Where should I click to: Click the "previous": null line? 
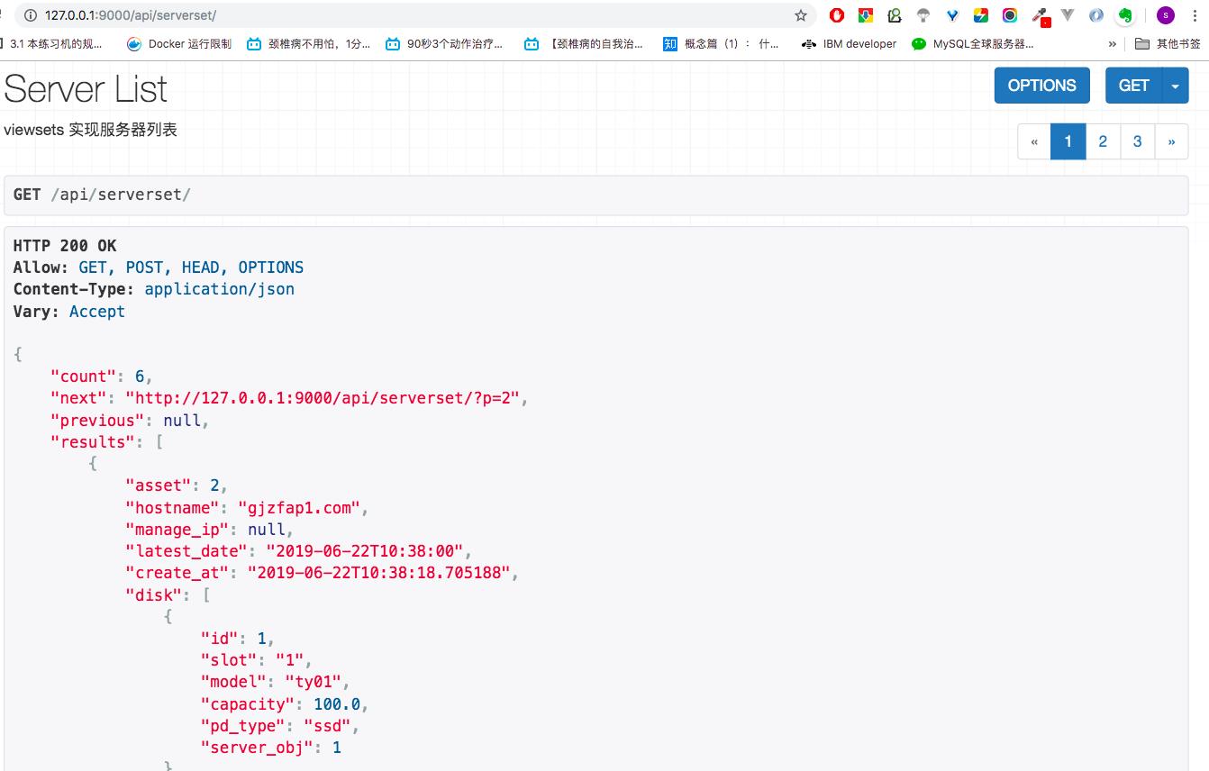coord(130,421)
